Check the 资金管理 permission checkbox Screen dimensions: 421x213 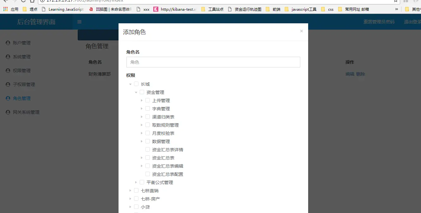click(142, 92)
